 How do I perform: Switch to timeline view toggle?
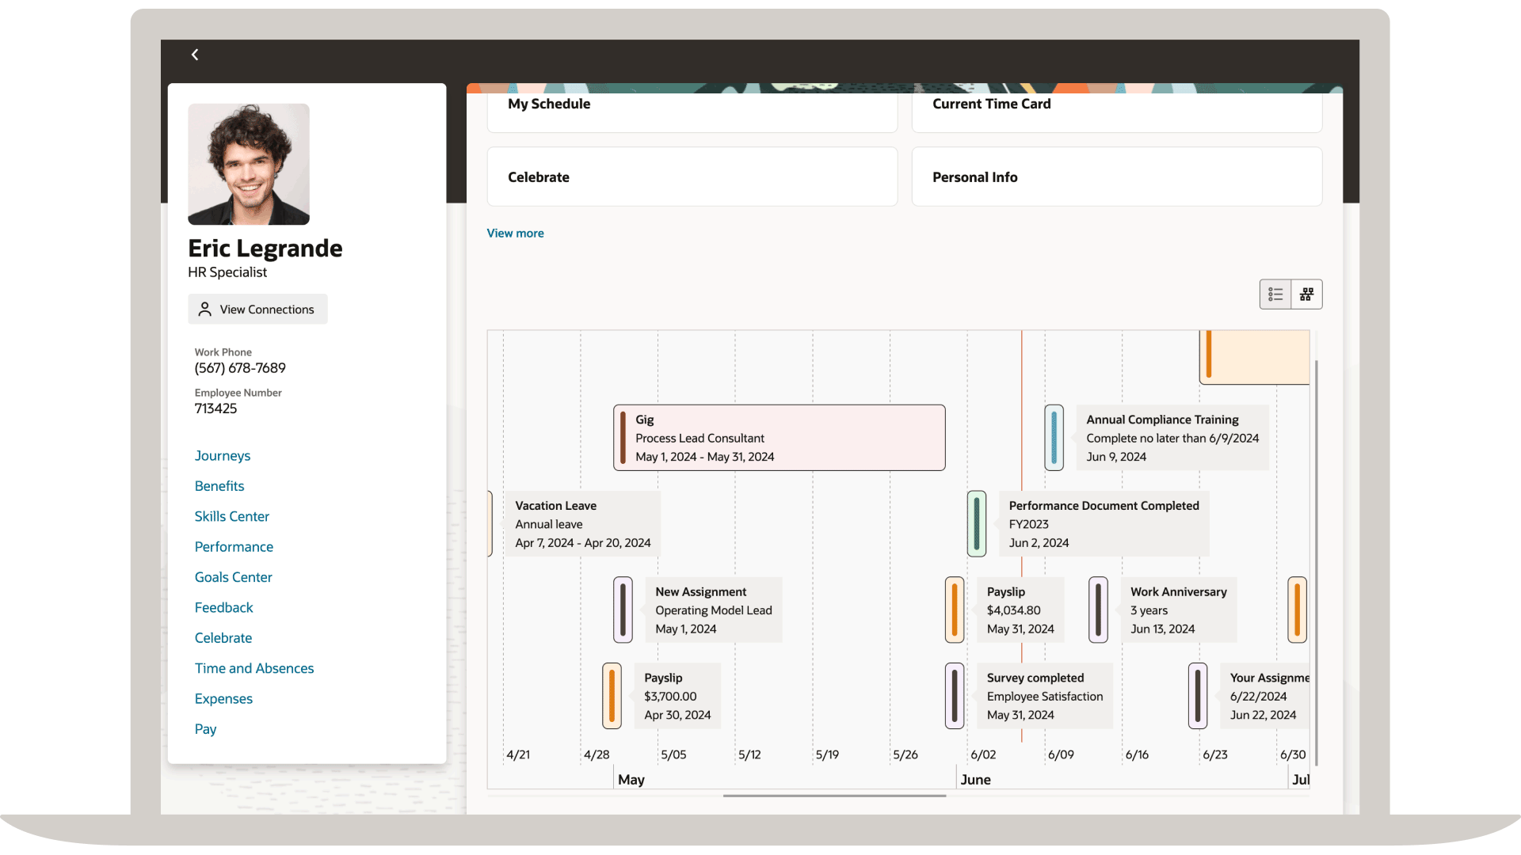point(1306,294)
